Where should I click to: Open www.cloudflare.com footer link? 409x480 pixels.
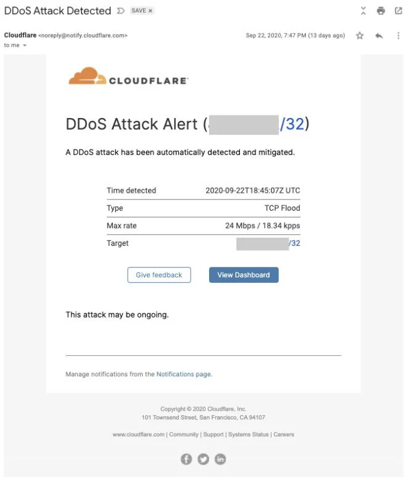click(138, 434)
